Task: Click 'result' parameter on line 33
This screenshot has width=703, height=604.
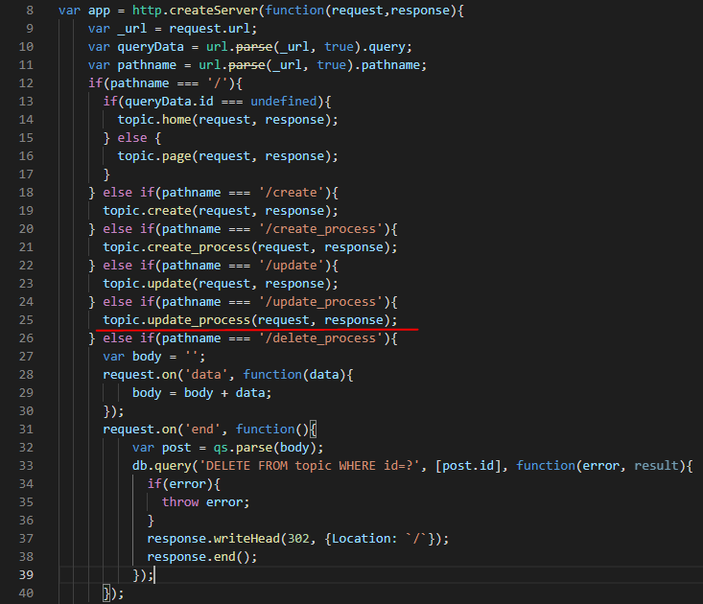Action: pyautogui.click(x=656, y=466)
